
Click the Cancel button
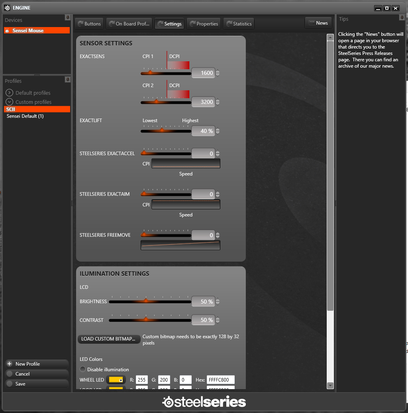coord(37,374)
